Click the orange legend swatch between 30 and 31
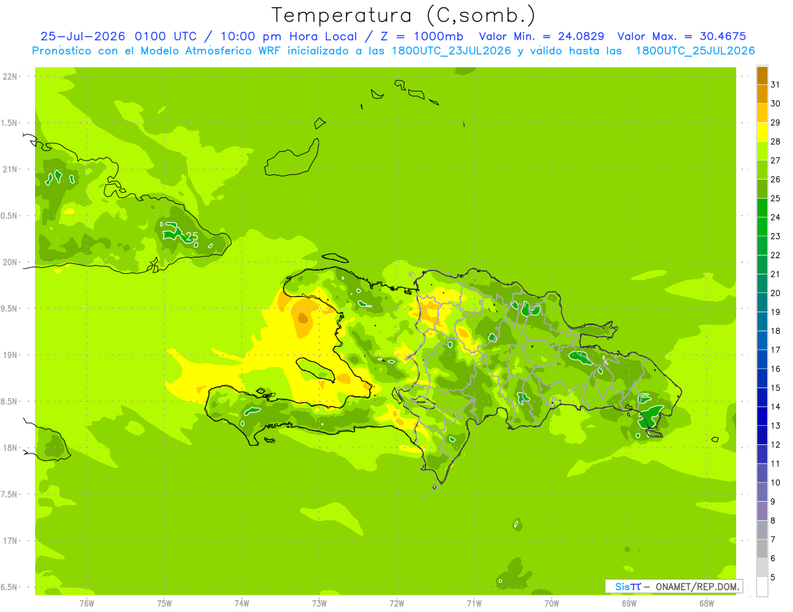Screen dimensions: 793x612 (x=762, y=94)
